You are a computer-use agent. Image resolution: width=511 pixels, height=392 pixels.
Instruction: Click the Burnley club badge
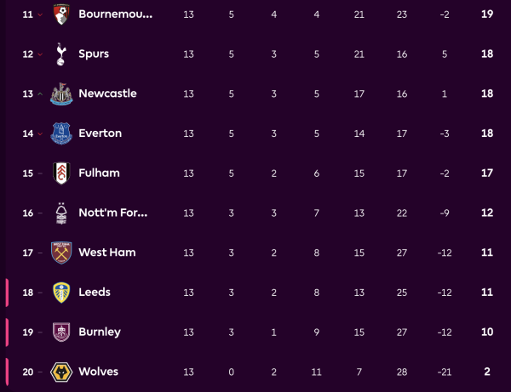coord(61,332)
